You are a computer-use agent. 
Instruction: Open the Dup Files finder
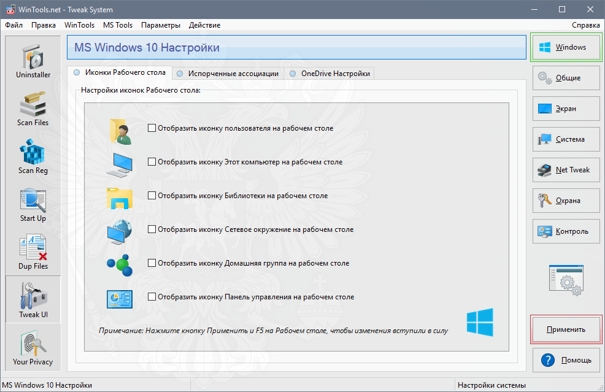33,252
